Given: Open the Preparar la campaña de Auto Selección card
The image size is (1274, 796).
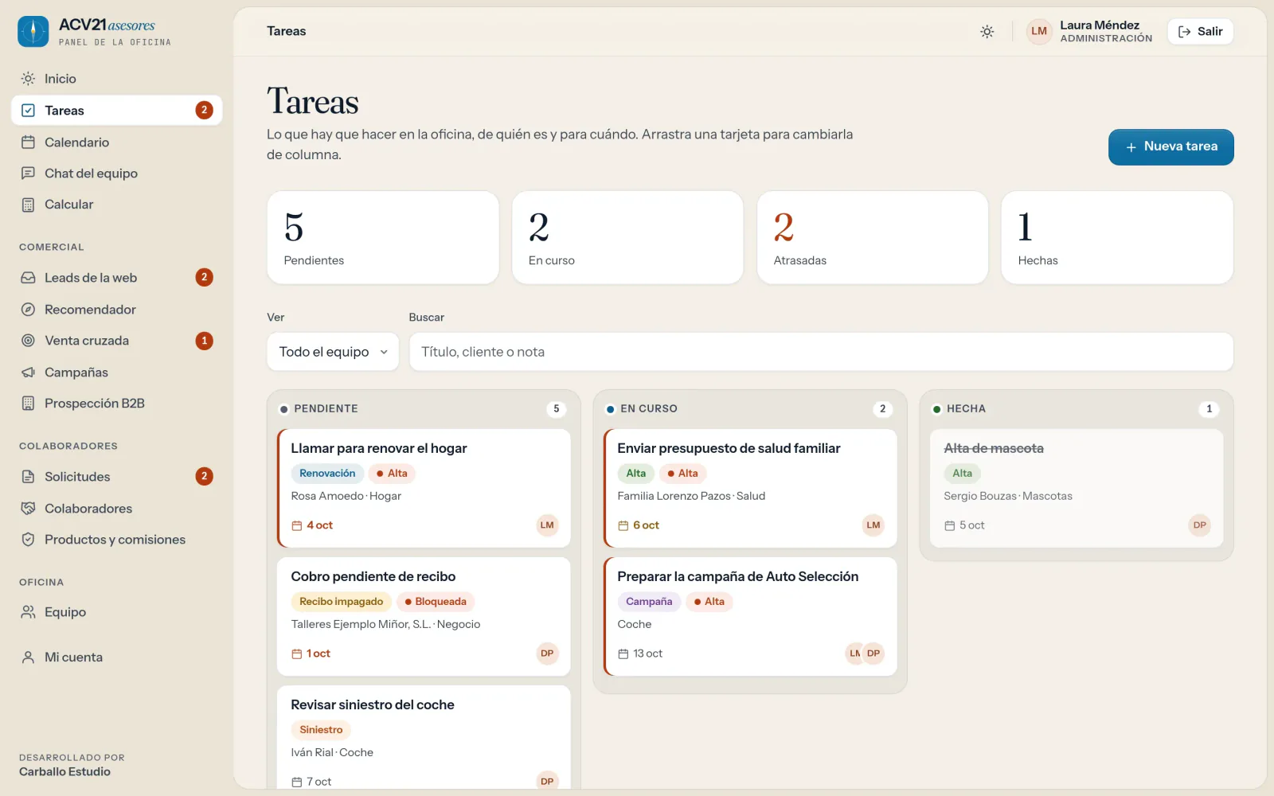Looking at the screenshot, I should [x=750, y=616].
